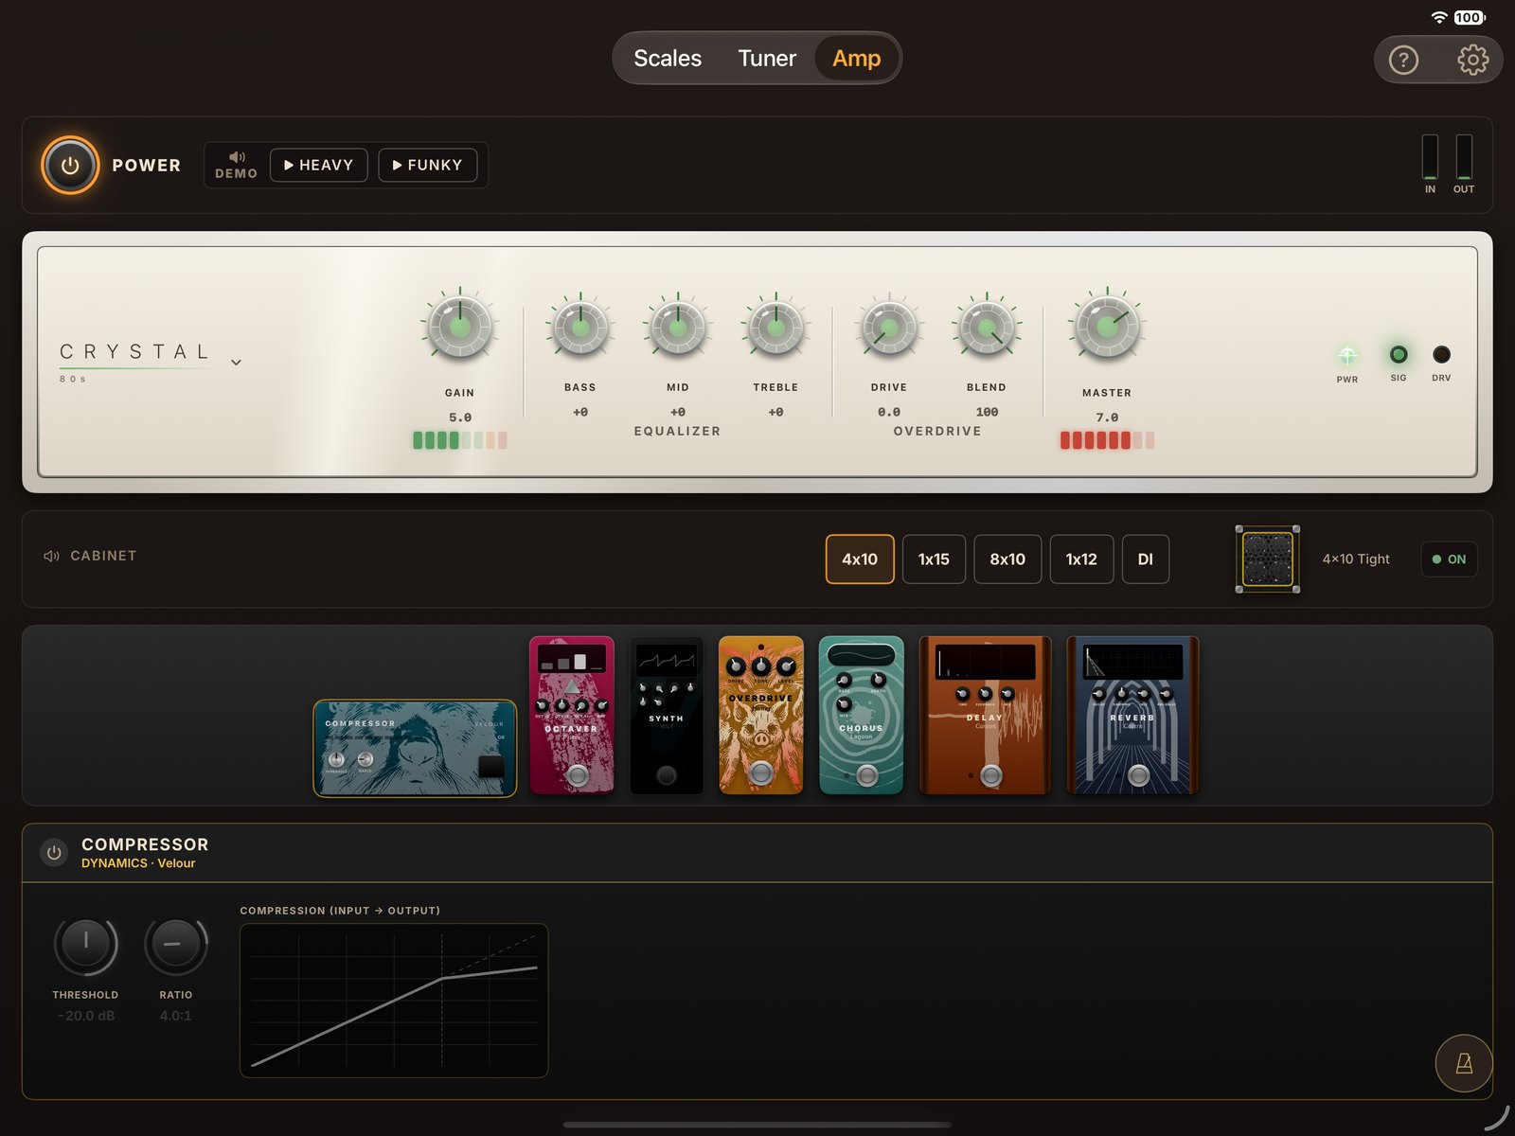Click the cabinet speaker icon

[x=51, y=556]
